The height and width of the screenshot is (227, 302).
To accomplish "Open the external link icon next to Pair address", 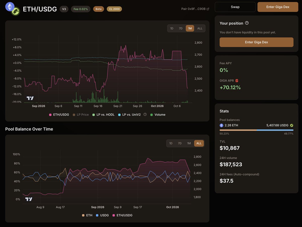I will point(208,9).
